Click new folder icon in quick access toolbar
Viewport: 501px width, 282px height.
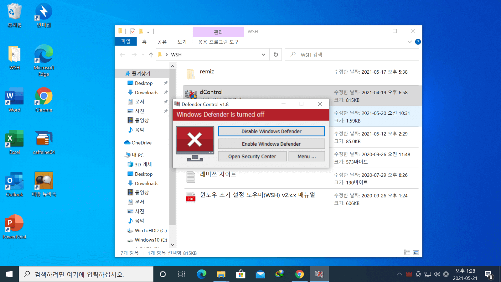coord(141,31)
